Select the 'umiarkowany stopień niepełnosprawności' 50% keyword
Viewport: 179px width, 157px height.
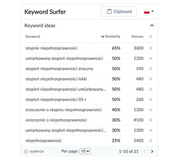coord(64,58)
